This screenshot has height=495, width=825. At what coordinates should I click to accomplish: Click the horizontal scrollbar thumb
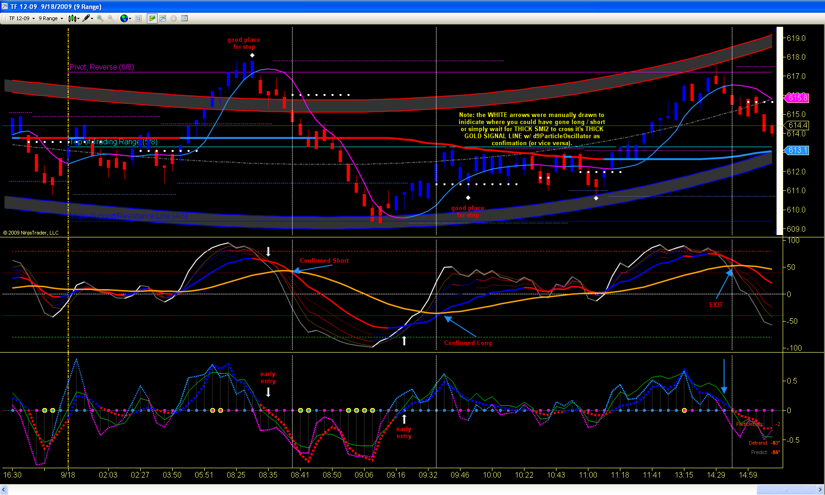[x=786, y=490]
